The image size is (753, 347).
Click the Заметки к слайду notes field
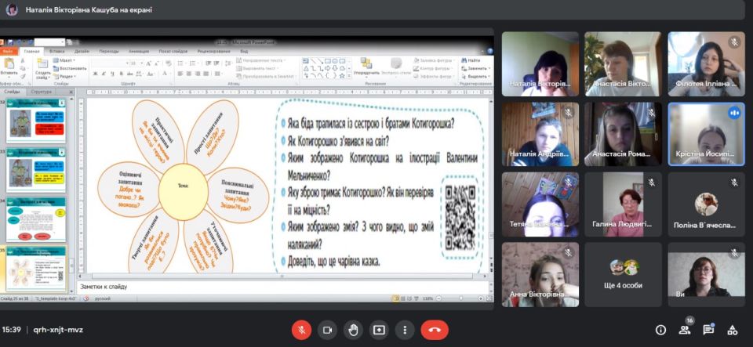click(282, 287)
